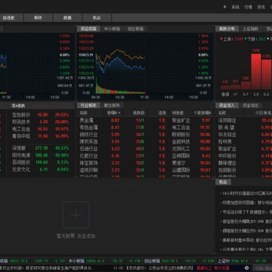Click leading stock 山鹰国际
Viewport: 272px width, 272px height.
pyautogui.click(x=181, y=170)
